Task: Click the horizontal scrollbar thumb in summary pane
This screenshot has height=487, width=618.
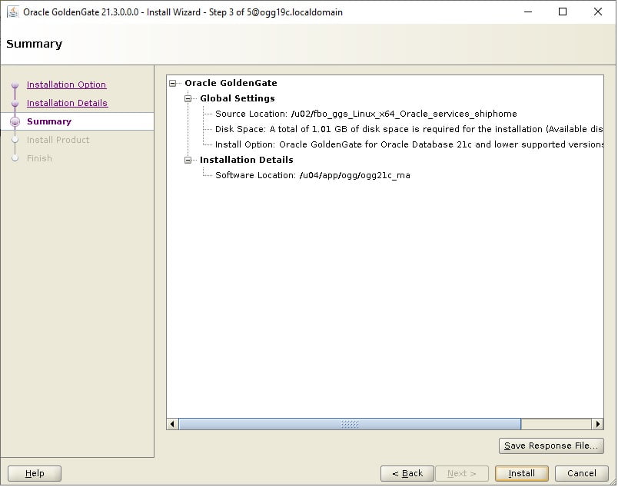Action: tap(350, 424)
